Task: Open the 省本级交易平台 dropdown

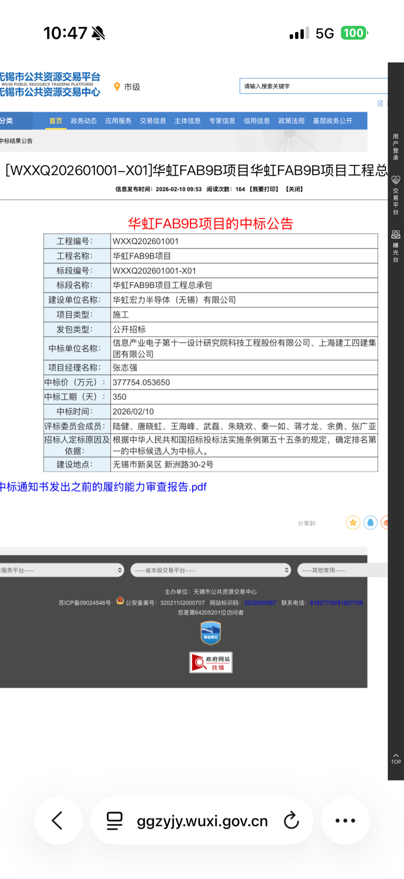Action: pyautogui.click(x=210, y=570)
